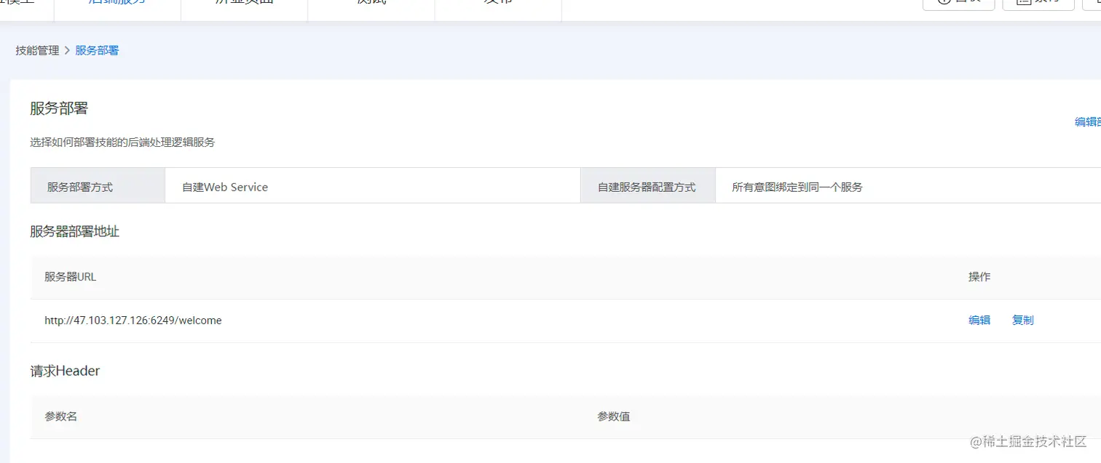
Task: Click 所有意图绑定到同一个服务 value
Action: click(x=797, y=187)
